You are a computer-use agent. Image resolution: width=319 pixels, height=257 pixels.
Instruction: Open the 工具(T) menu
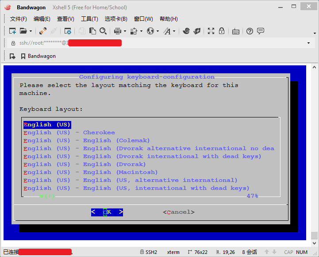(89, 19)
